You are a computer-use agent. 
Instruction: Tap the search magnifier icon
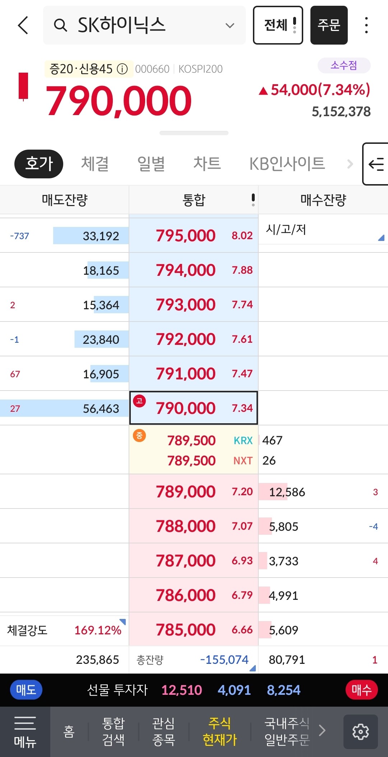[60, 25]
